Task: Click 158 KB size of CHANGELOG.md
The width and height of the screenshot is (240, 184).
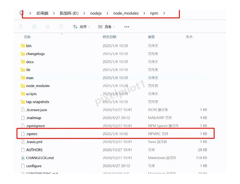Action: (x=201, y=158)
